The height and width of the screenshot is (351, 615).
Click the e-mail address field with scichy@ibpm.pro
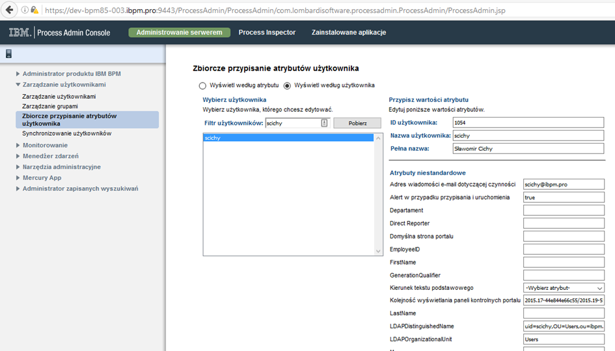pos(564,184)
